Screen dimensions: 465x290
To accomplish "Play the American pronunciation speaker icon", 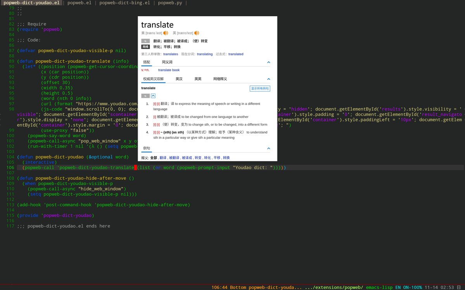I will pyautogui.click(x=165, y=33).
